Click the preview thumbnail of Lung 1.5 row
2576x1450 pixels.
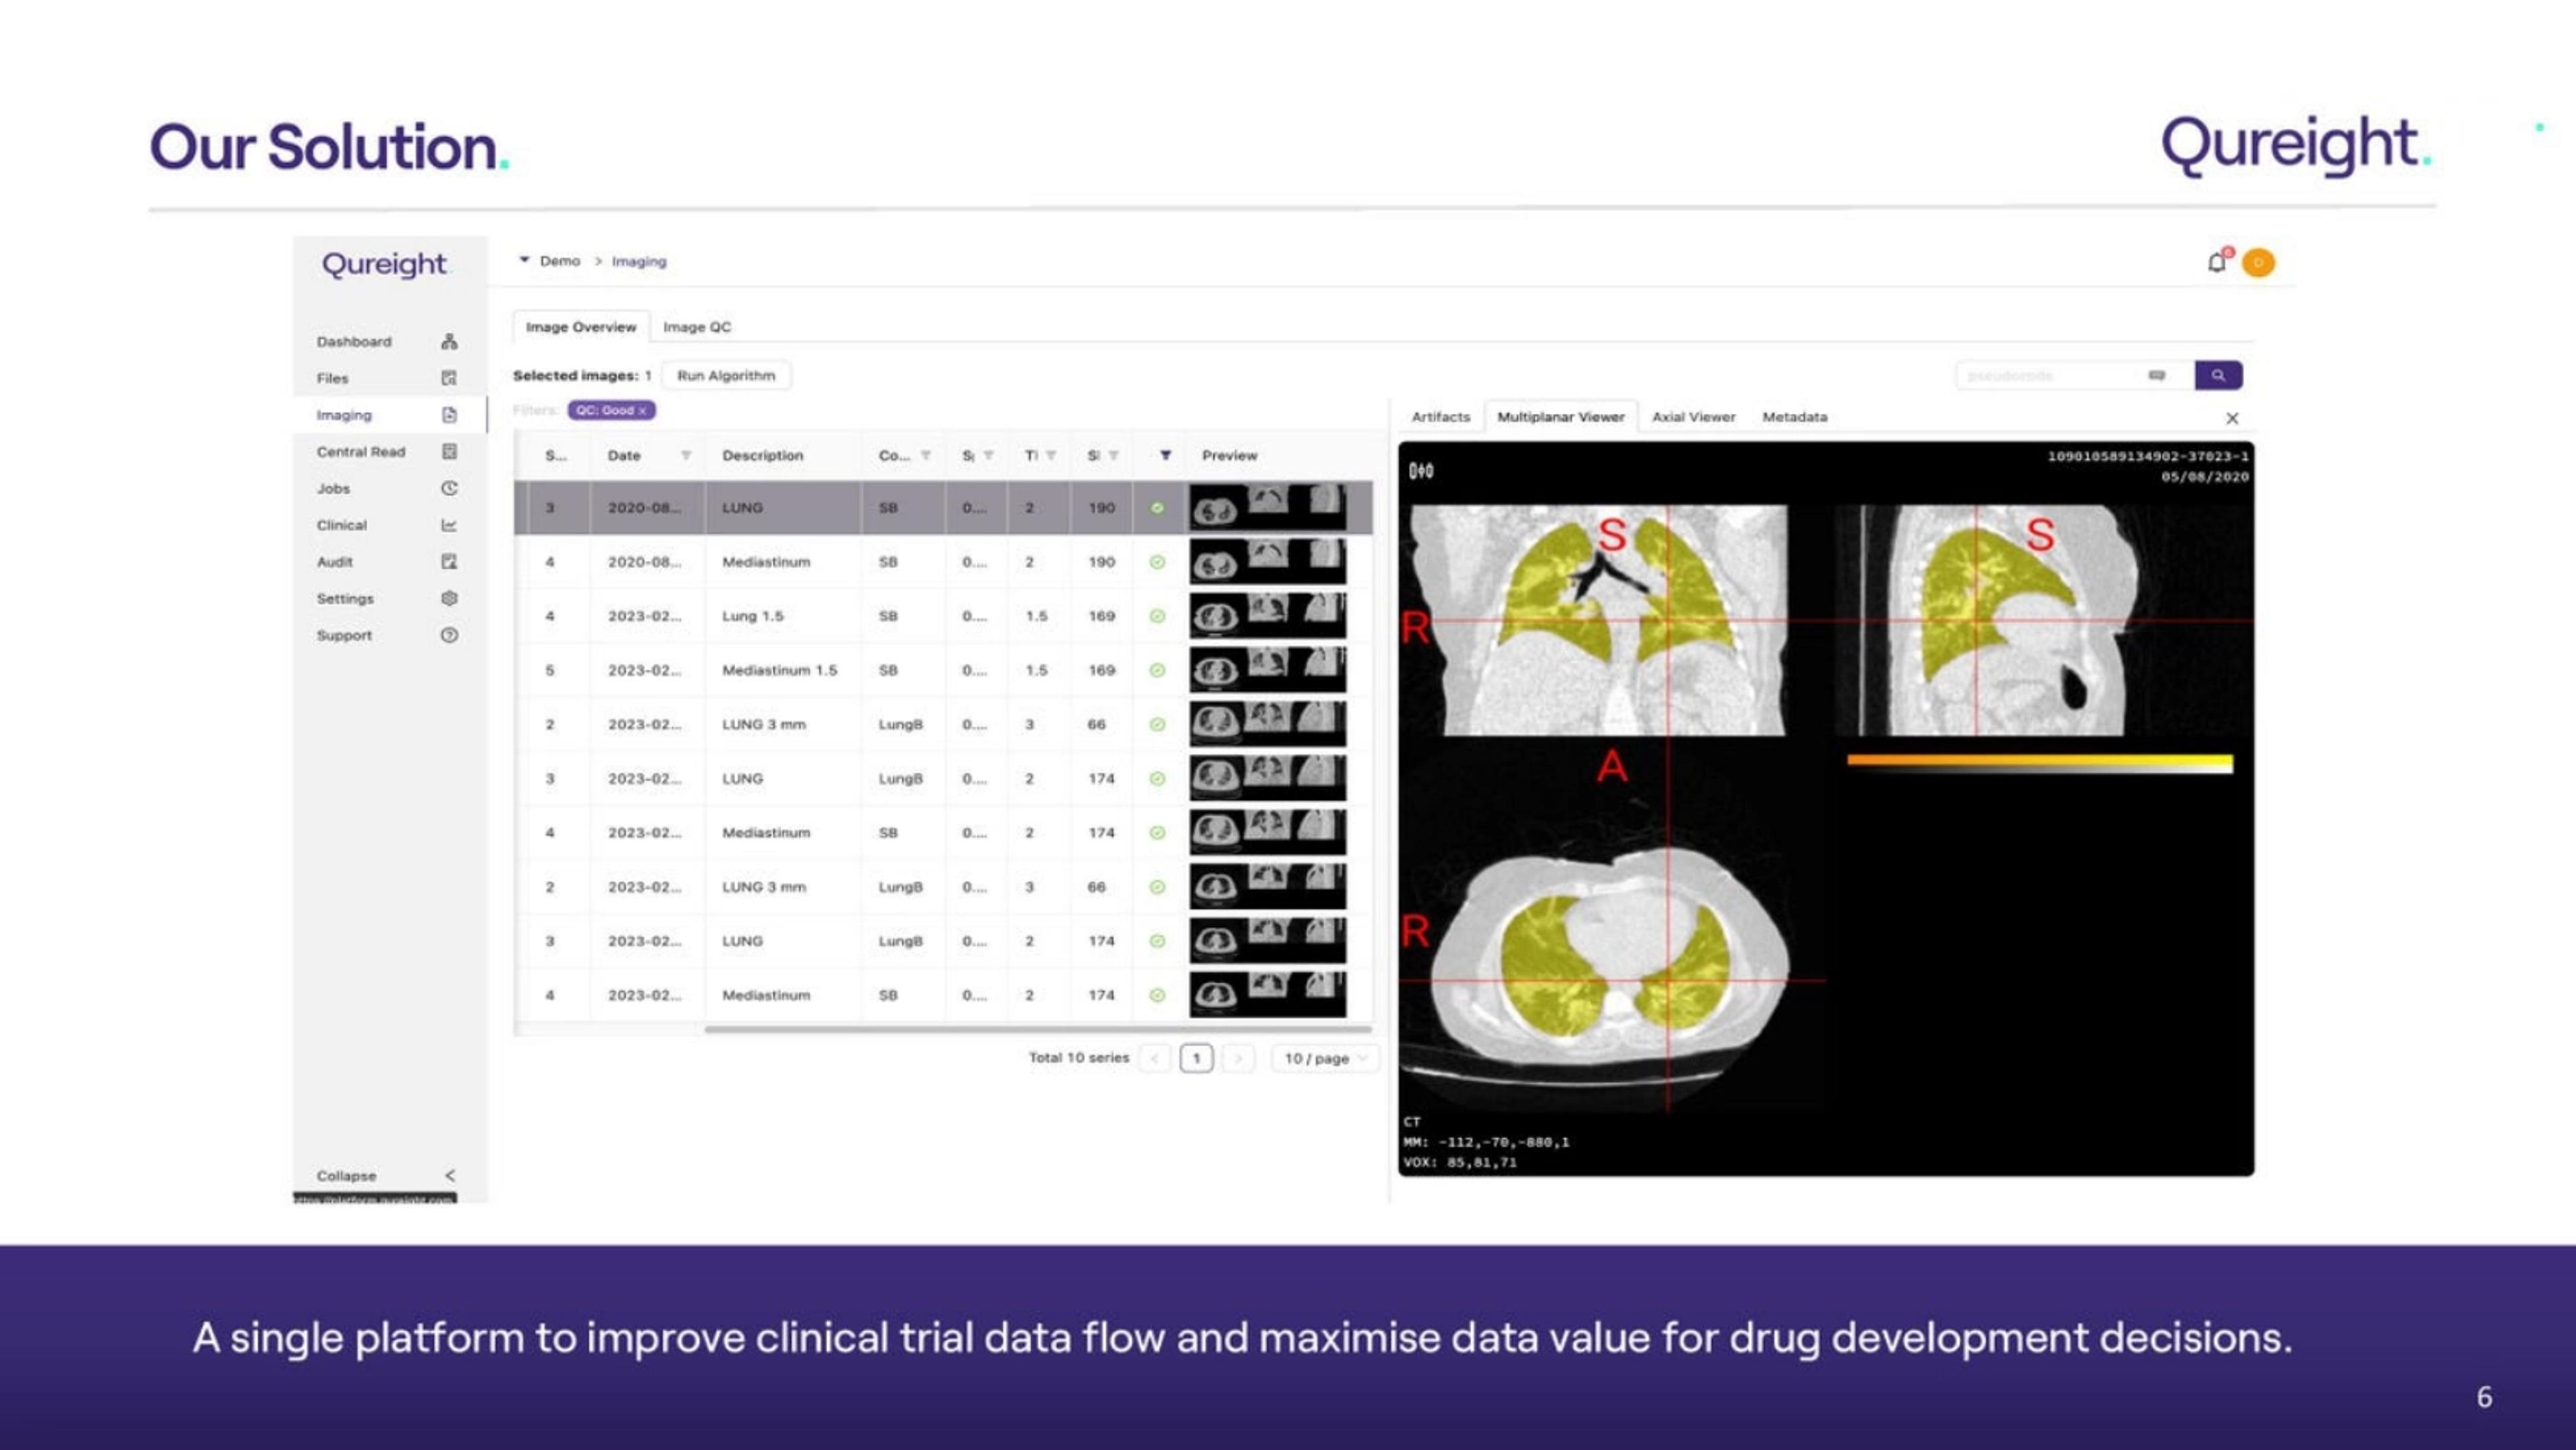pos(1267,616)
